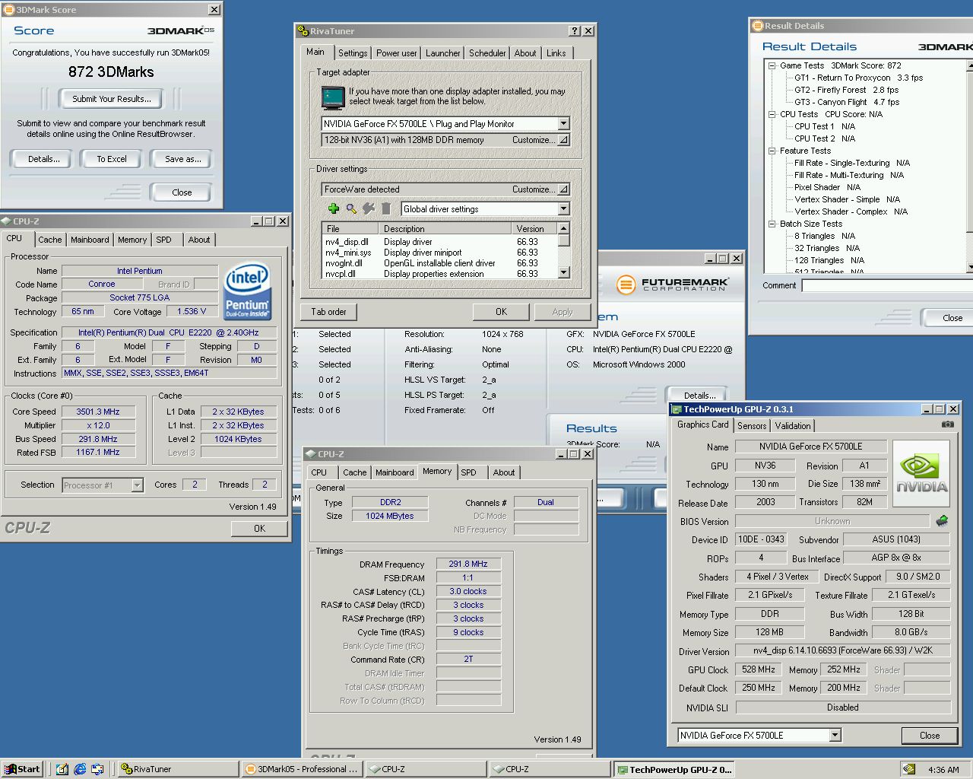Open the GPU-Z graphics card selector dropdown
This screenshot has height=779, width=973.
pyautogui.click(x=835, y=735)
